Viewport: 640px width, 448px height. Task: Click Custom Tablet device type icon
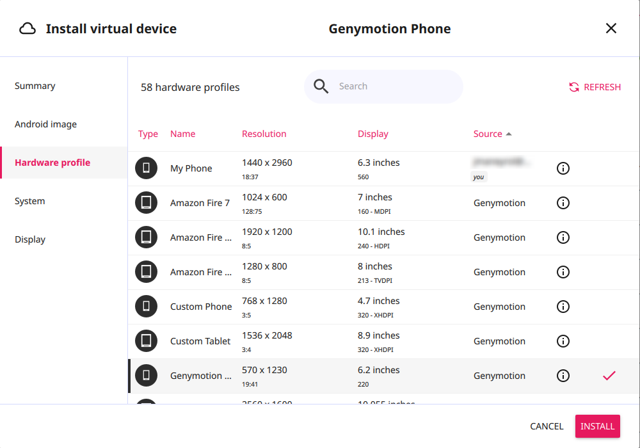(146, 341)
